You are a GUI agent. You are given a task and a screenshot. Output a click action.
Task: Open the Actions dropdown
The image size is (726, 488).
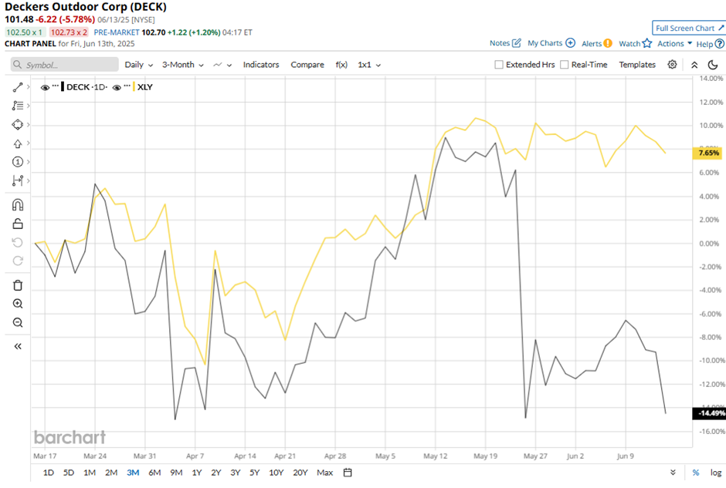pyautogui.click(x=674, y=43)
